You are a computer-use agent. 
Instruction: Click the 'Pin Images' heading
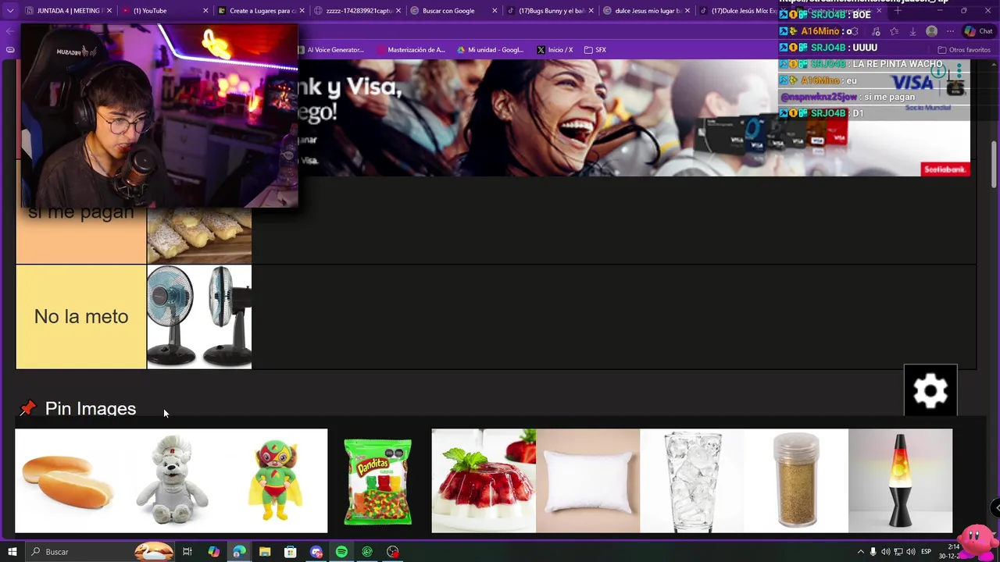[x=91, y=408]
